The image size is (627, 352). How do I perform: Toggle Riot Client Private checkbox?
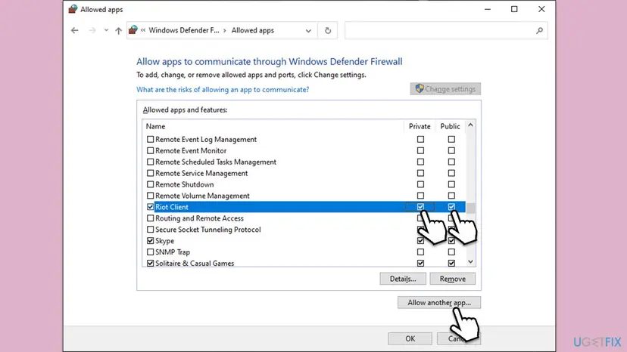tap(420, 207)
